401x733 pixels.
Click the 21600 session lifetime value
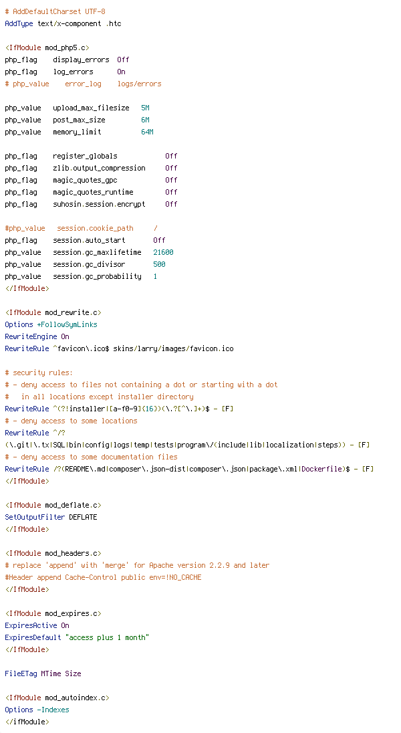coord(163,252)
